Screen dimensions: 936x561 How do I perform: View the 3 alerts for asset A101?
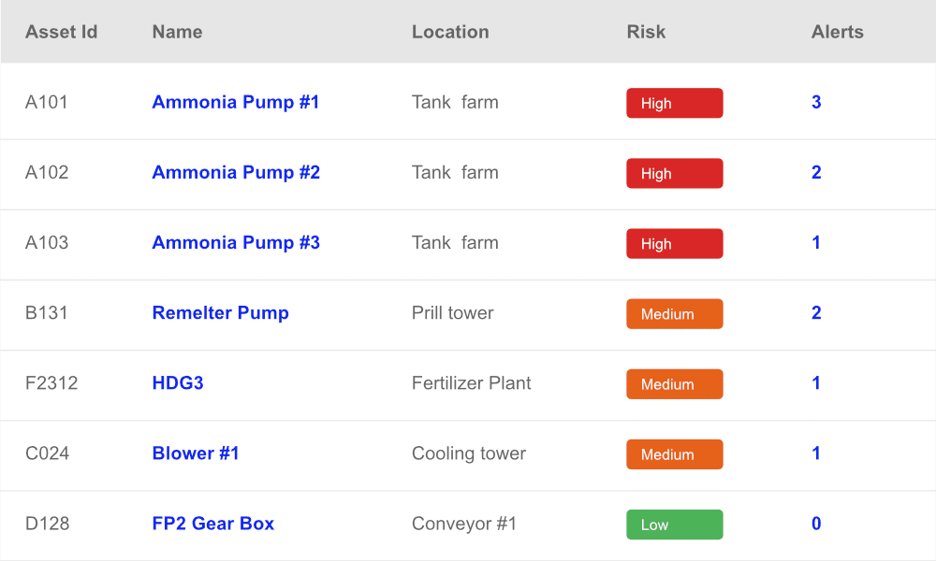816,102
